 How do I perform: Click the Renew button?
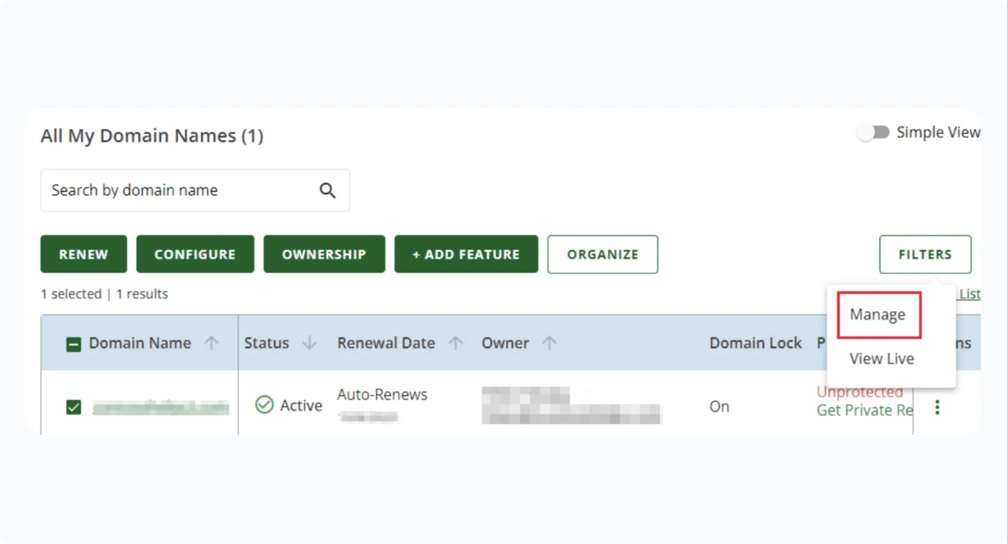[x=83, y=255]
